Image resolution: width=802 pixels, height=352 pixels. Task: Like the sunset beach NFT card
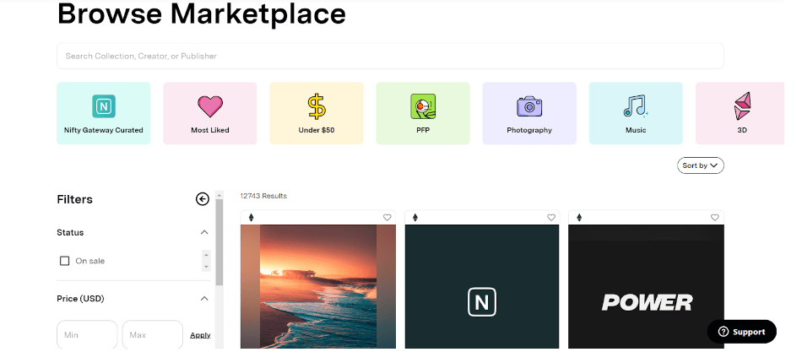(387, 218)
